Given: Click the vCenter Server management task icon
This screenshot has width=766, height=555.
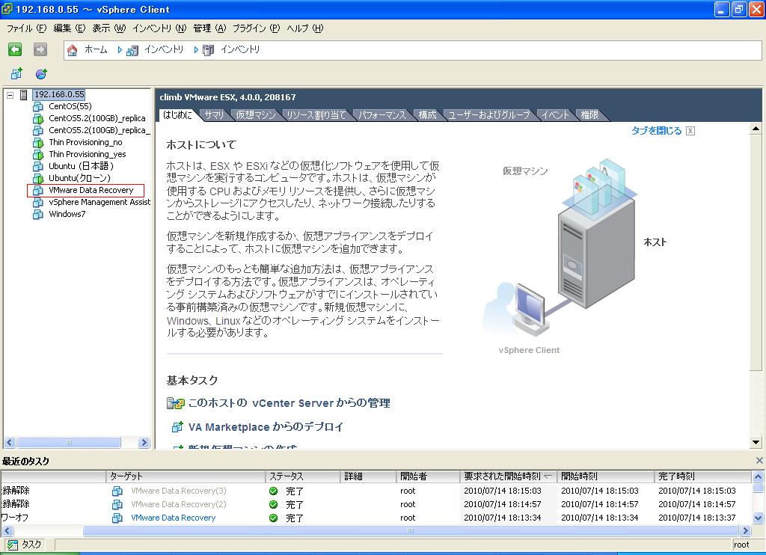Looking at the screenshot, I should click(175, 403).
